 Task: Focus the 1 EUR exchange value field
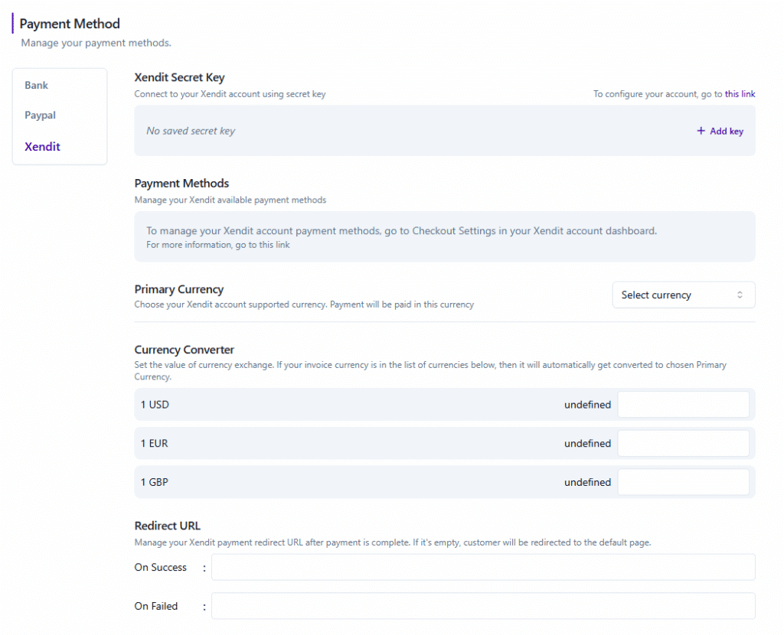click(x=683, y=443)
